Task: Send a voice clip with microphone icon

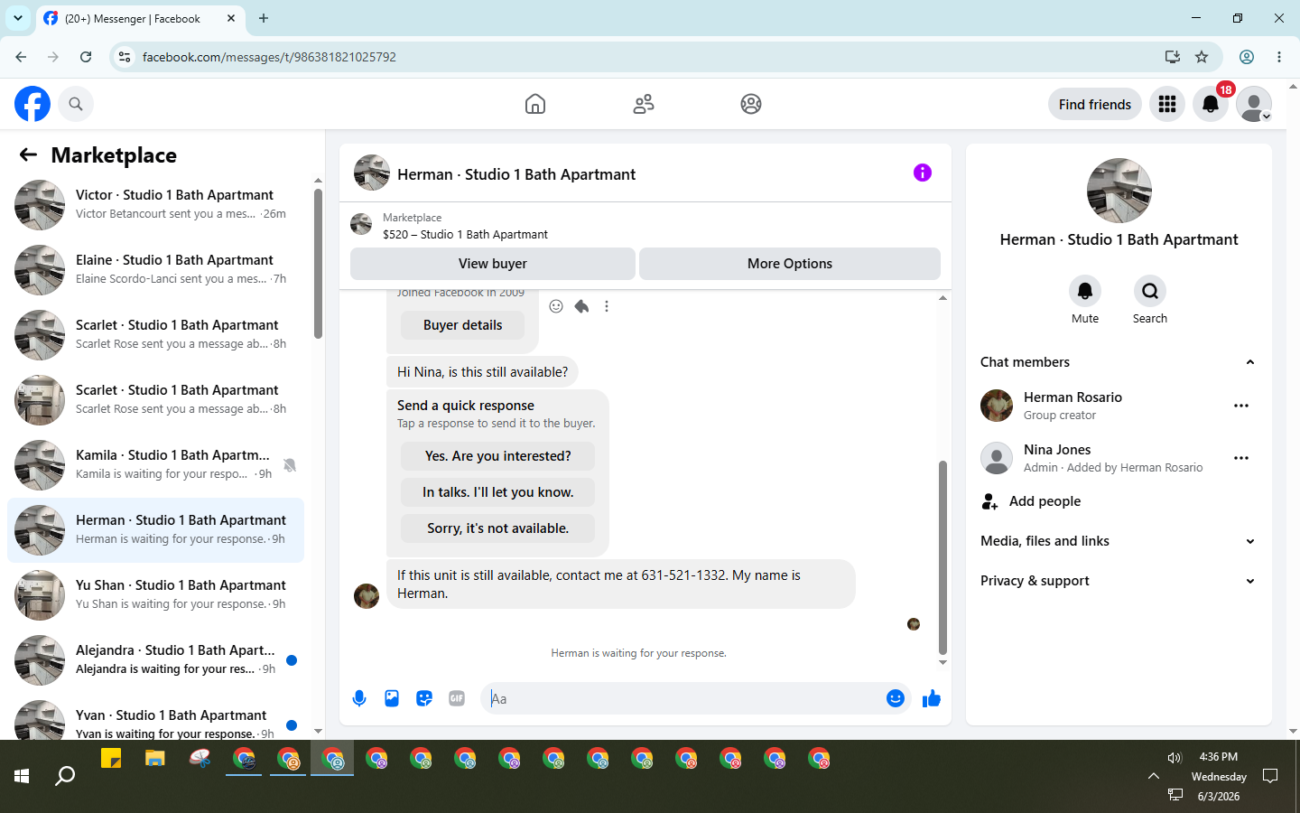Action: pyautogui.click(x=359, y=698)
